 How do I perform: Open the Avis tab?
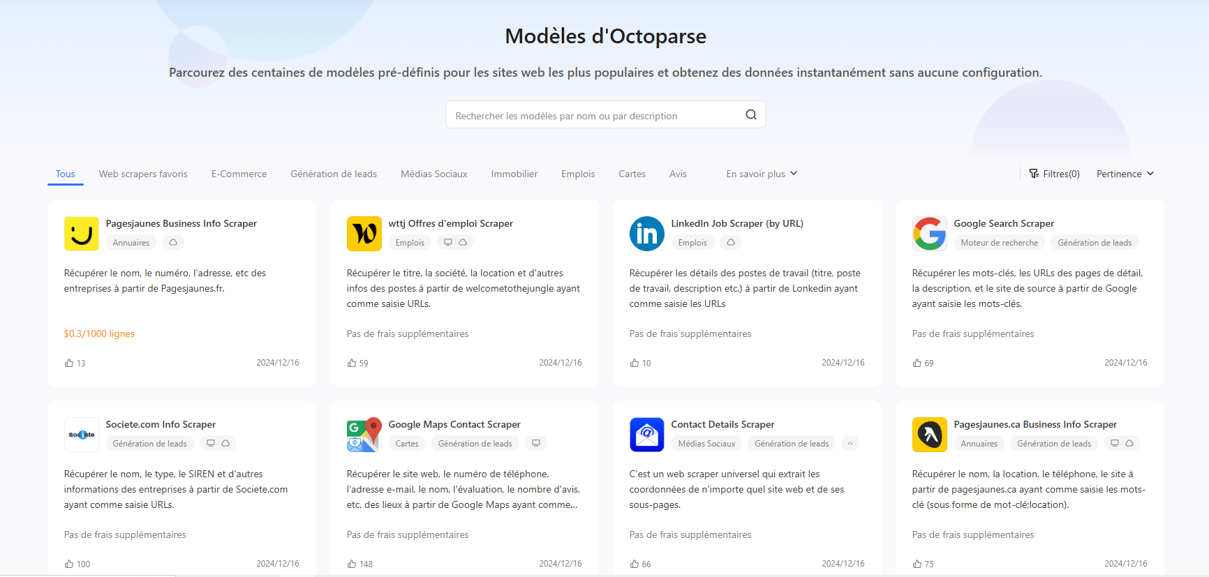(x=678, y=174)
